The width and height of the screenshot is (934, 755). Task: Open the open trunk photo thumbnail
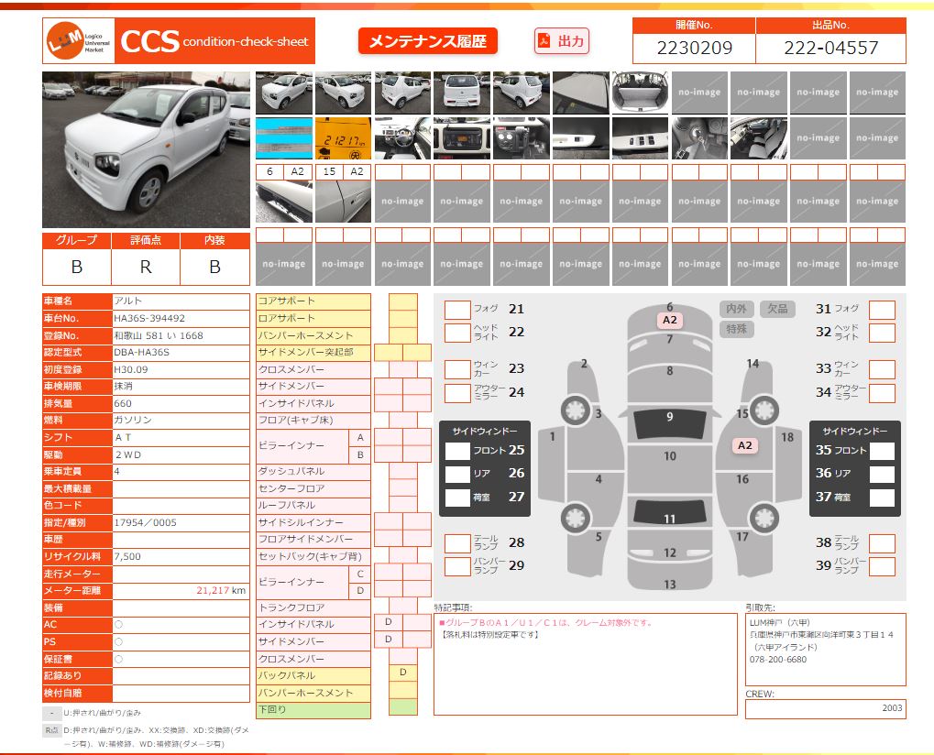(x=640, y=93)
